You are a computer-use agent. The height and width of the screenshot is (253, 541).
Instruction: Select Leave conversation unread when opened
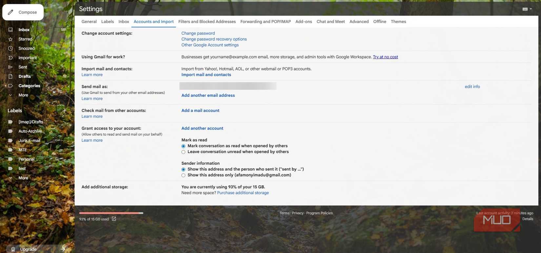point(183,152)
